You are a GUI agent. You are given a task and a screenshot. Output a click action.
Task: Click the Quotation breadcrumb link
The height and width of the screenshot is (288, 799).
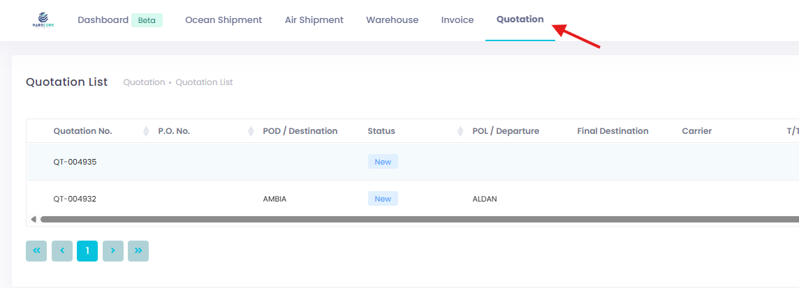[144, 82]
